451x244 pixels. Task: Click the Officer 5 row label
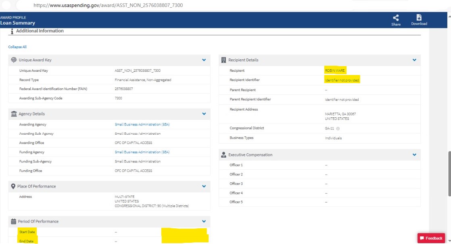point(236,202)
